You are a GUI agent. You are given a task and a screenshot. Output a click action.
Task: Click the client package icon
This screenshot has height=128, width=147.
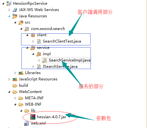tap(33, 35)
